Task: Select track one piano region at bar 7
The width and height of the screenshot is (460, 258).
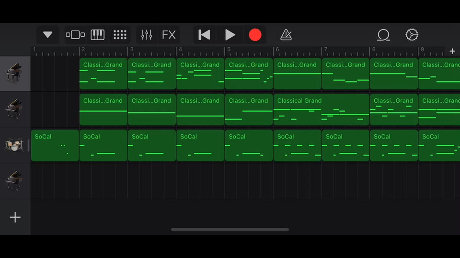Action: [345, 74]
